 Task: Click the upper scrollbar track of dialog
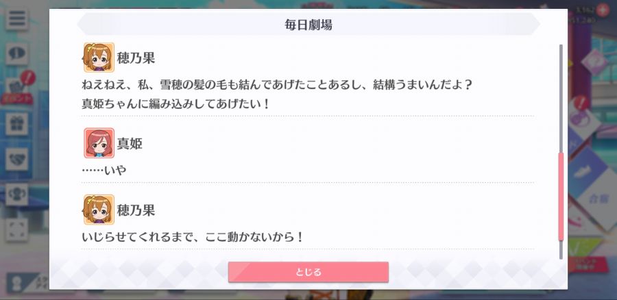click(x=561, y=99)
